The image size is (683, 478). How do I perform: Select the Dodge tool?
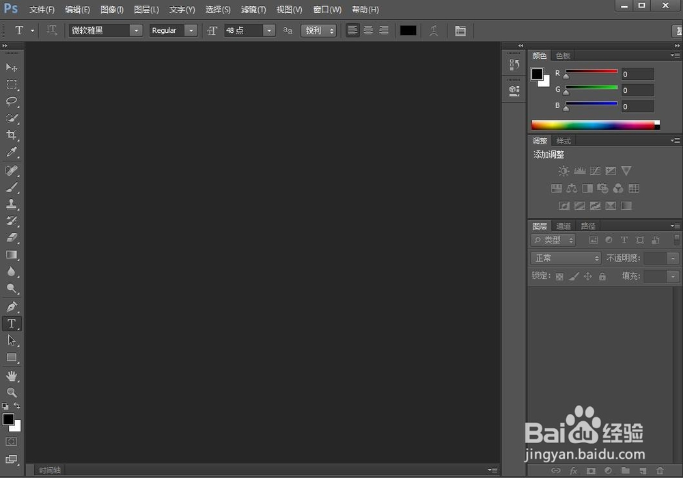coord(12,289)
